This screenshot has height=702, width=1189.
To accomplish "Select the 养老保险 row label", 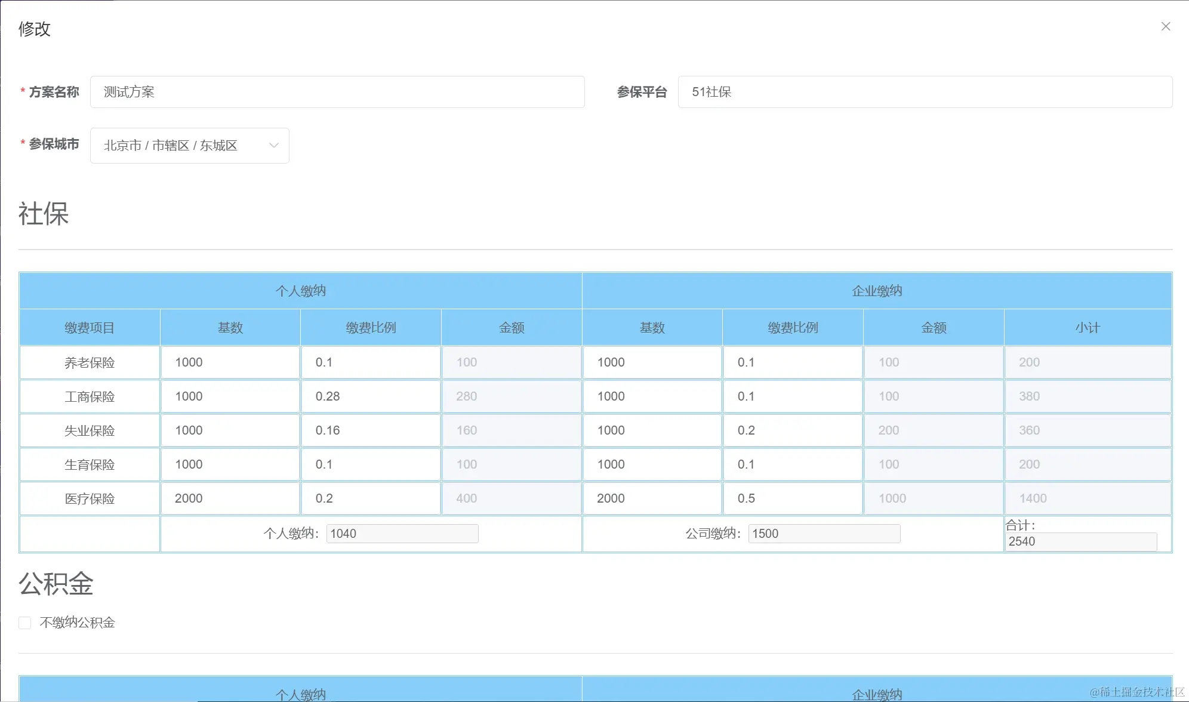I will pos(89,362).
